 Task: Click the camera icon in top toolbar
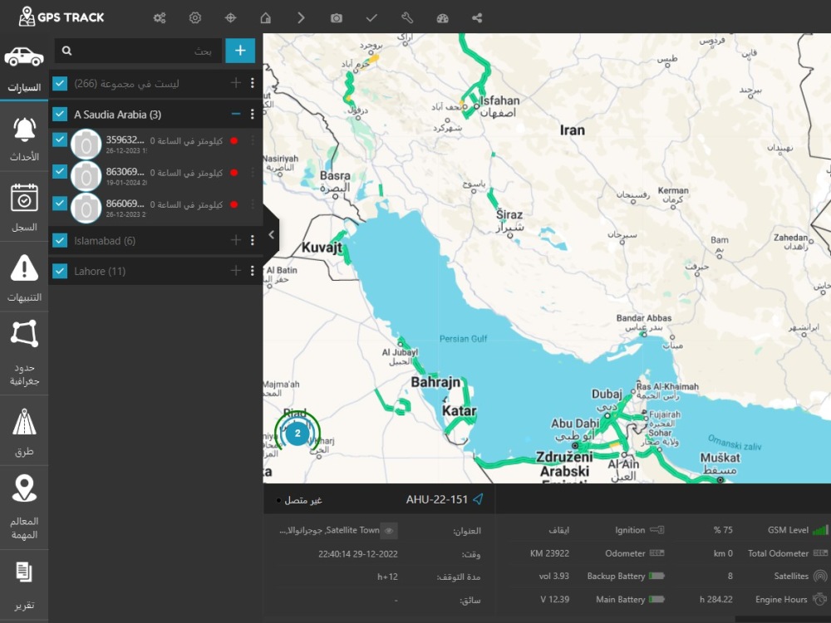[337, 18]
